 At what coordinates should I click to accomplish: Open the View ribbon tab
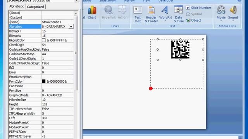[146, 1]
